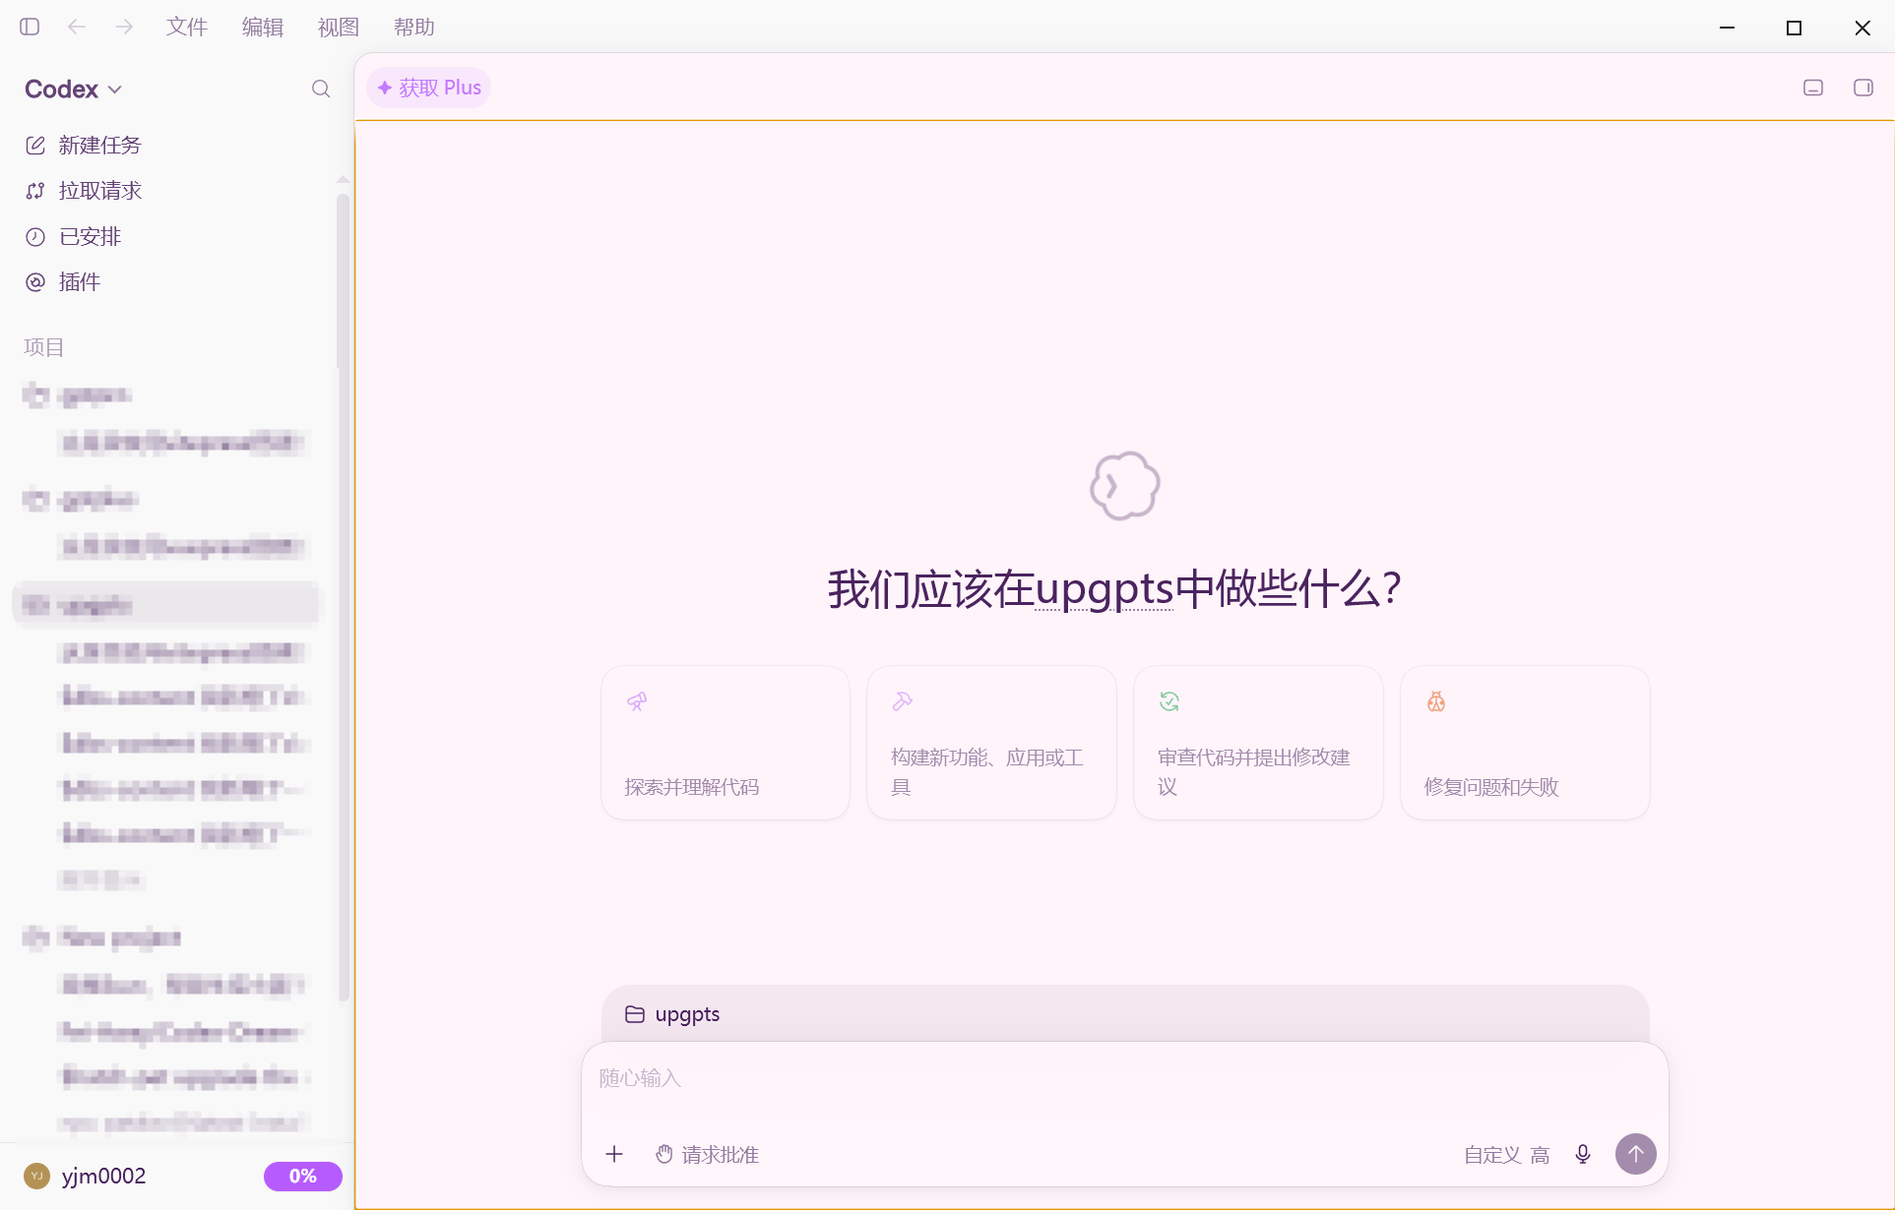Screen dimensions: 1895x1210
Task: Click the sidebar search icon
Action: [x=321, y=89]
